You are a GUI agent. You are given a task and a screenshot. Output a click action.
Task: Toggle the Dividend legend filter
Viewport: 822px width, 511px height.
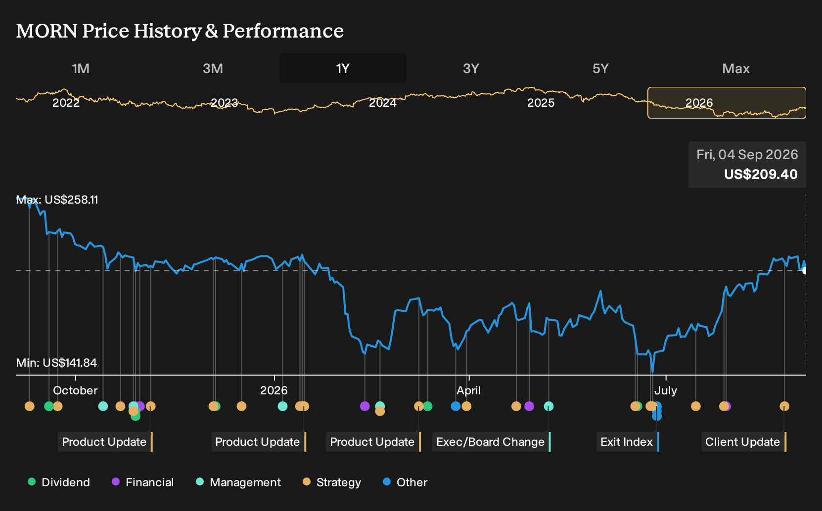click(59, 482)
